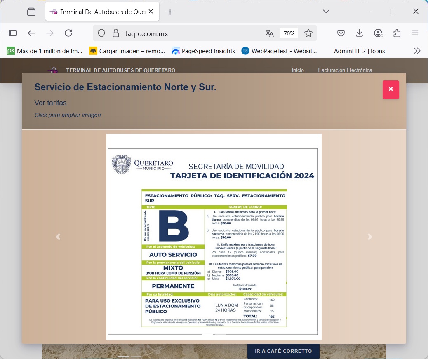Open a new browser tab
428x359 pixels.
(170, 12)
